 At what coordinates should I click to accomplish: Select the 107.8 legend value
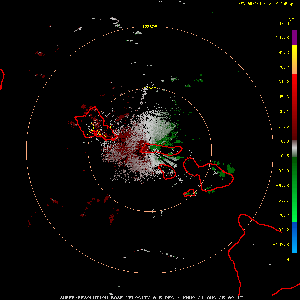pyautogui.click(x=282, y=37)
